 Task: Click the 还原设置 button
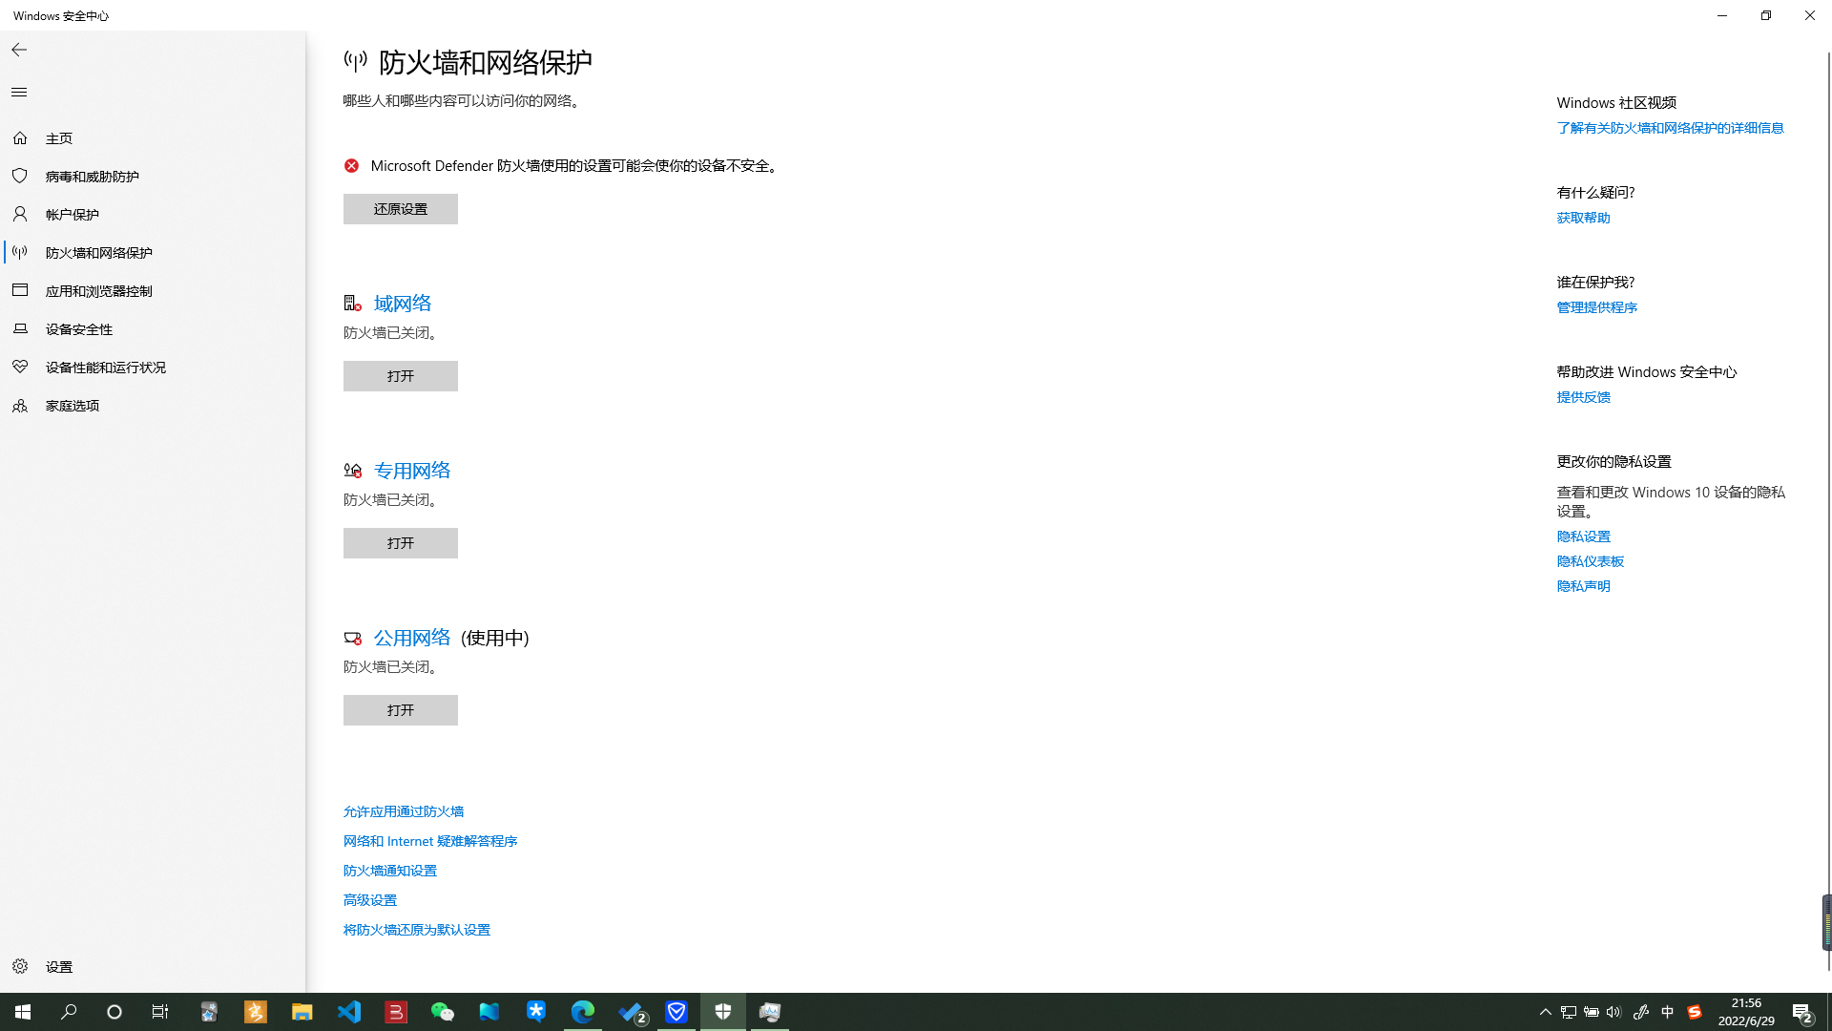(401, 209)
